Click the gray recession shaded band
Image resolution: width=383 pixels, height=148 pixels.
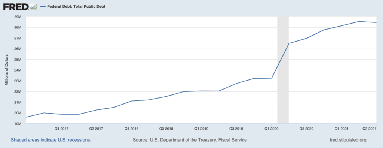(x=283, y=70)
